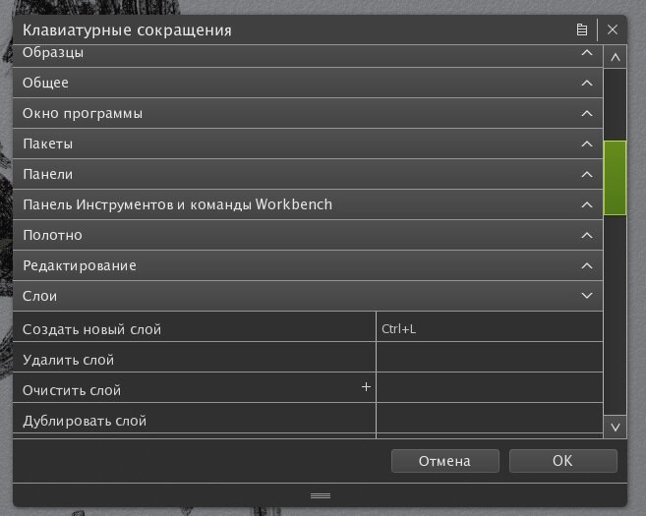Click the Пакеты section header
Viewport: 646px width, 516px height.
click(308, 144)
